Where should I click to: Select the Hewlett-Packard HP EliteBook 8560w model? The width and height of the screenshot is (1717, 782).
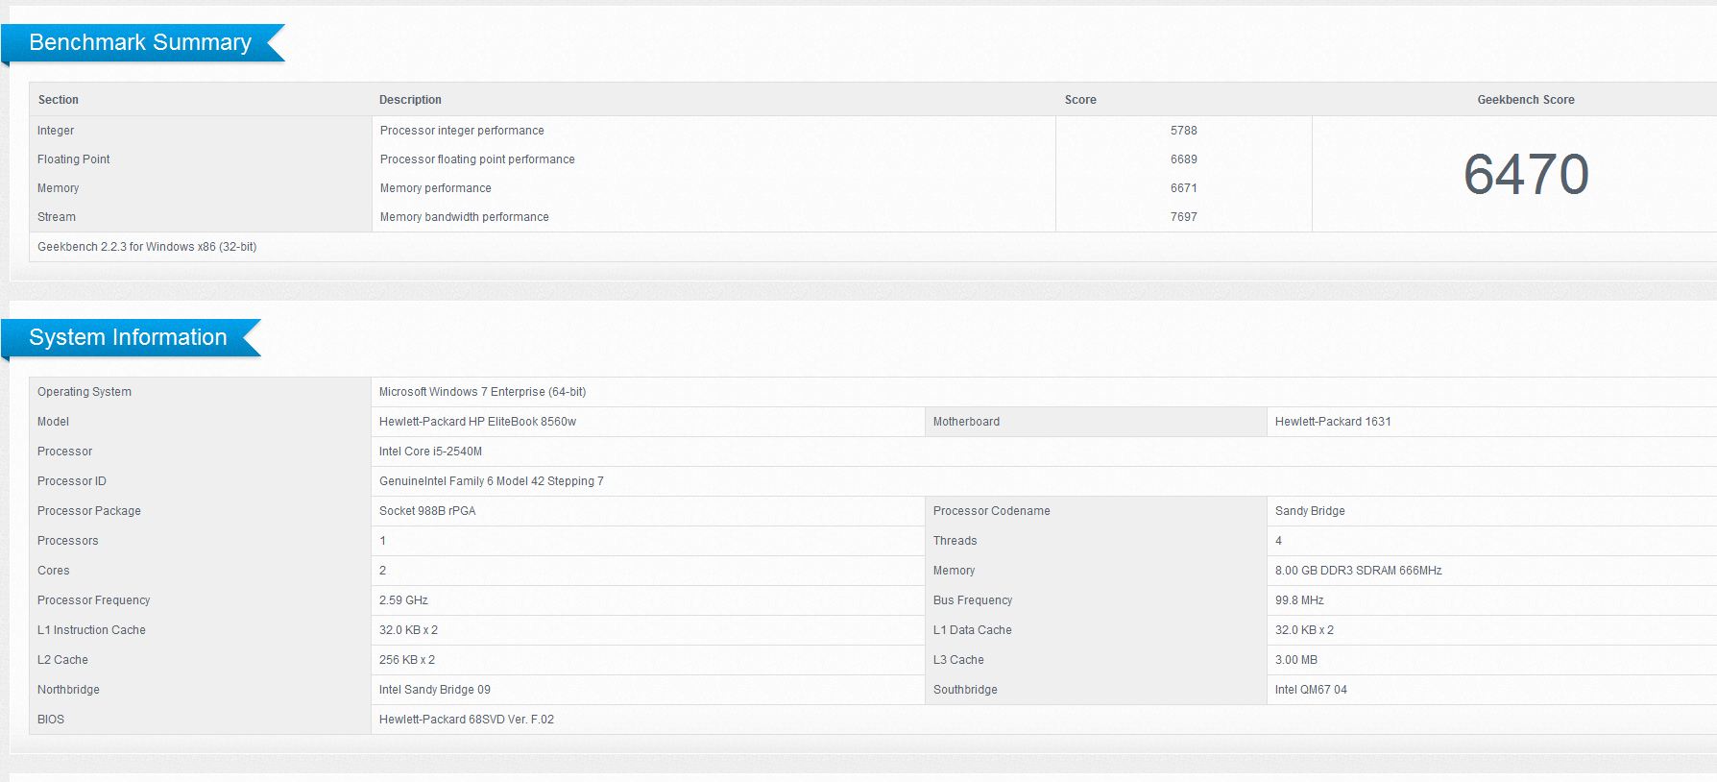click(x=477, y=422)
